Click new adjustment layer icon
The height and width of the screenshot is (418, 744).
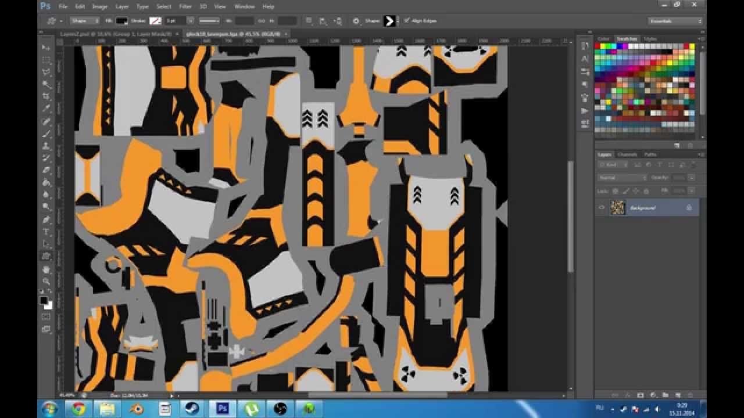[652, 395]
